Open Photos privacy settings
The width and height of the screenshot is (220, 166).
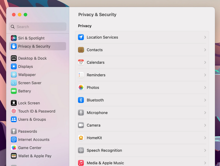142,87
